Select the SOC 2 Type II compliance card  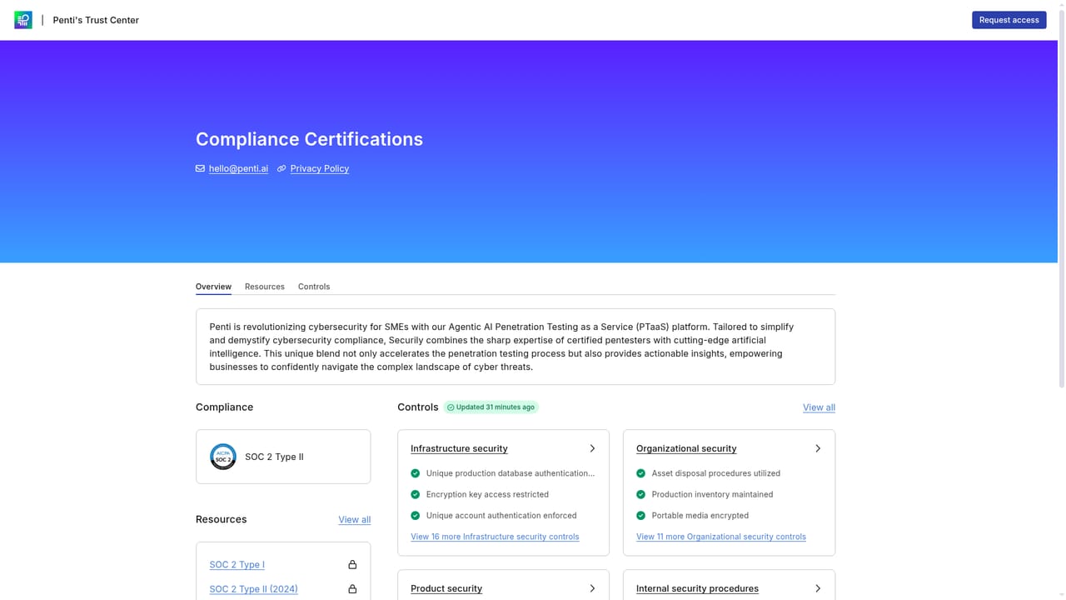[x=283, y=457]
